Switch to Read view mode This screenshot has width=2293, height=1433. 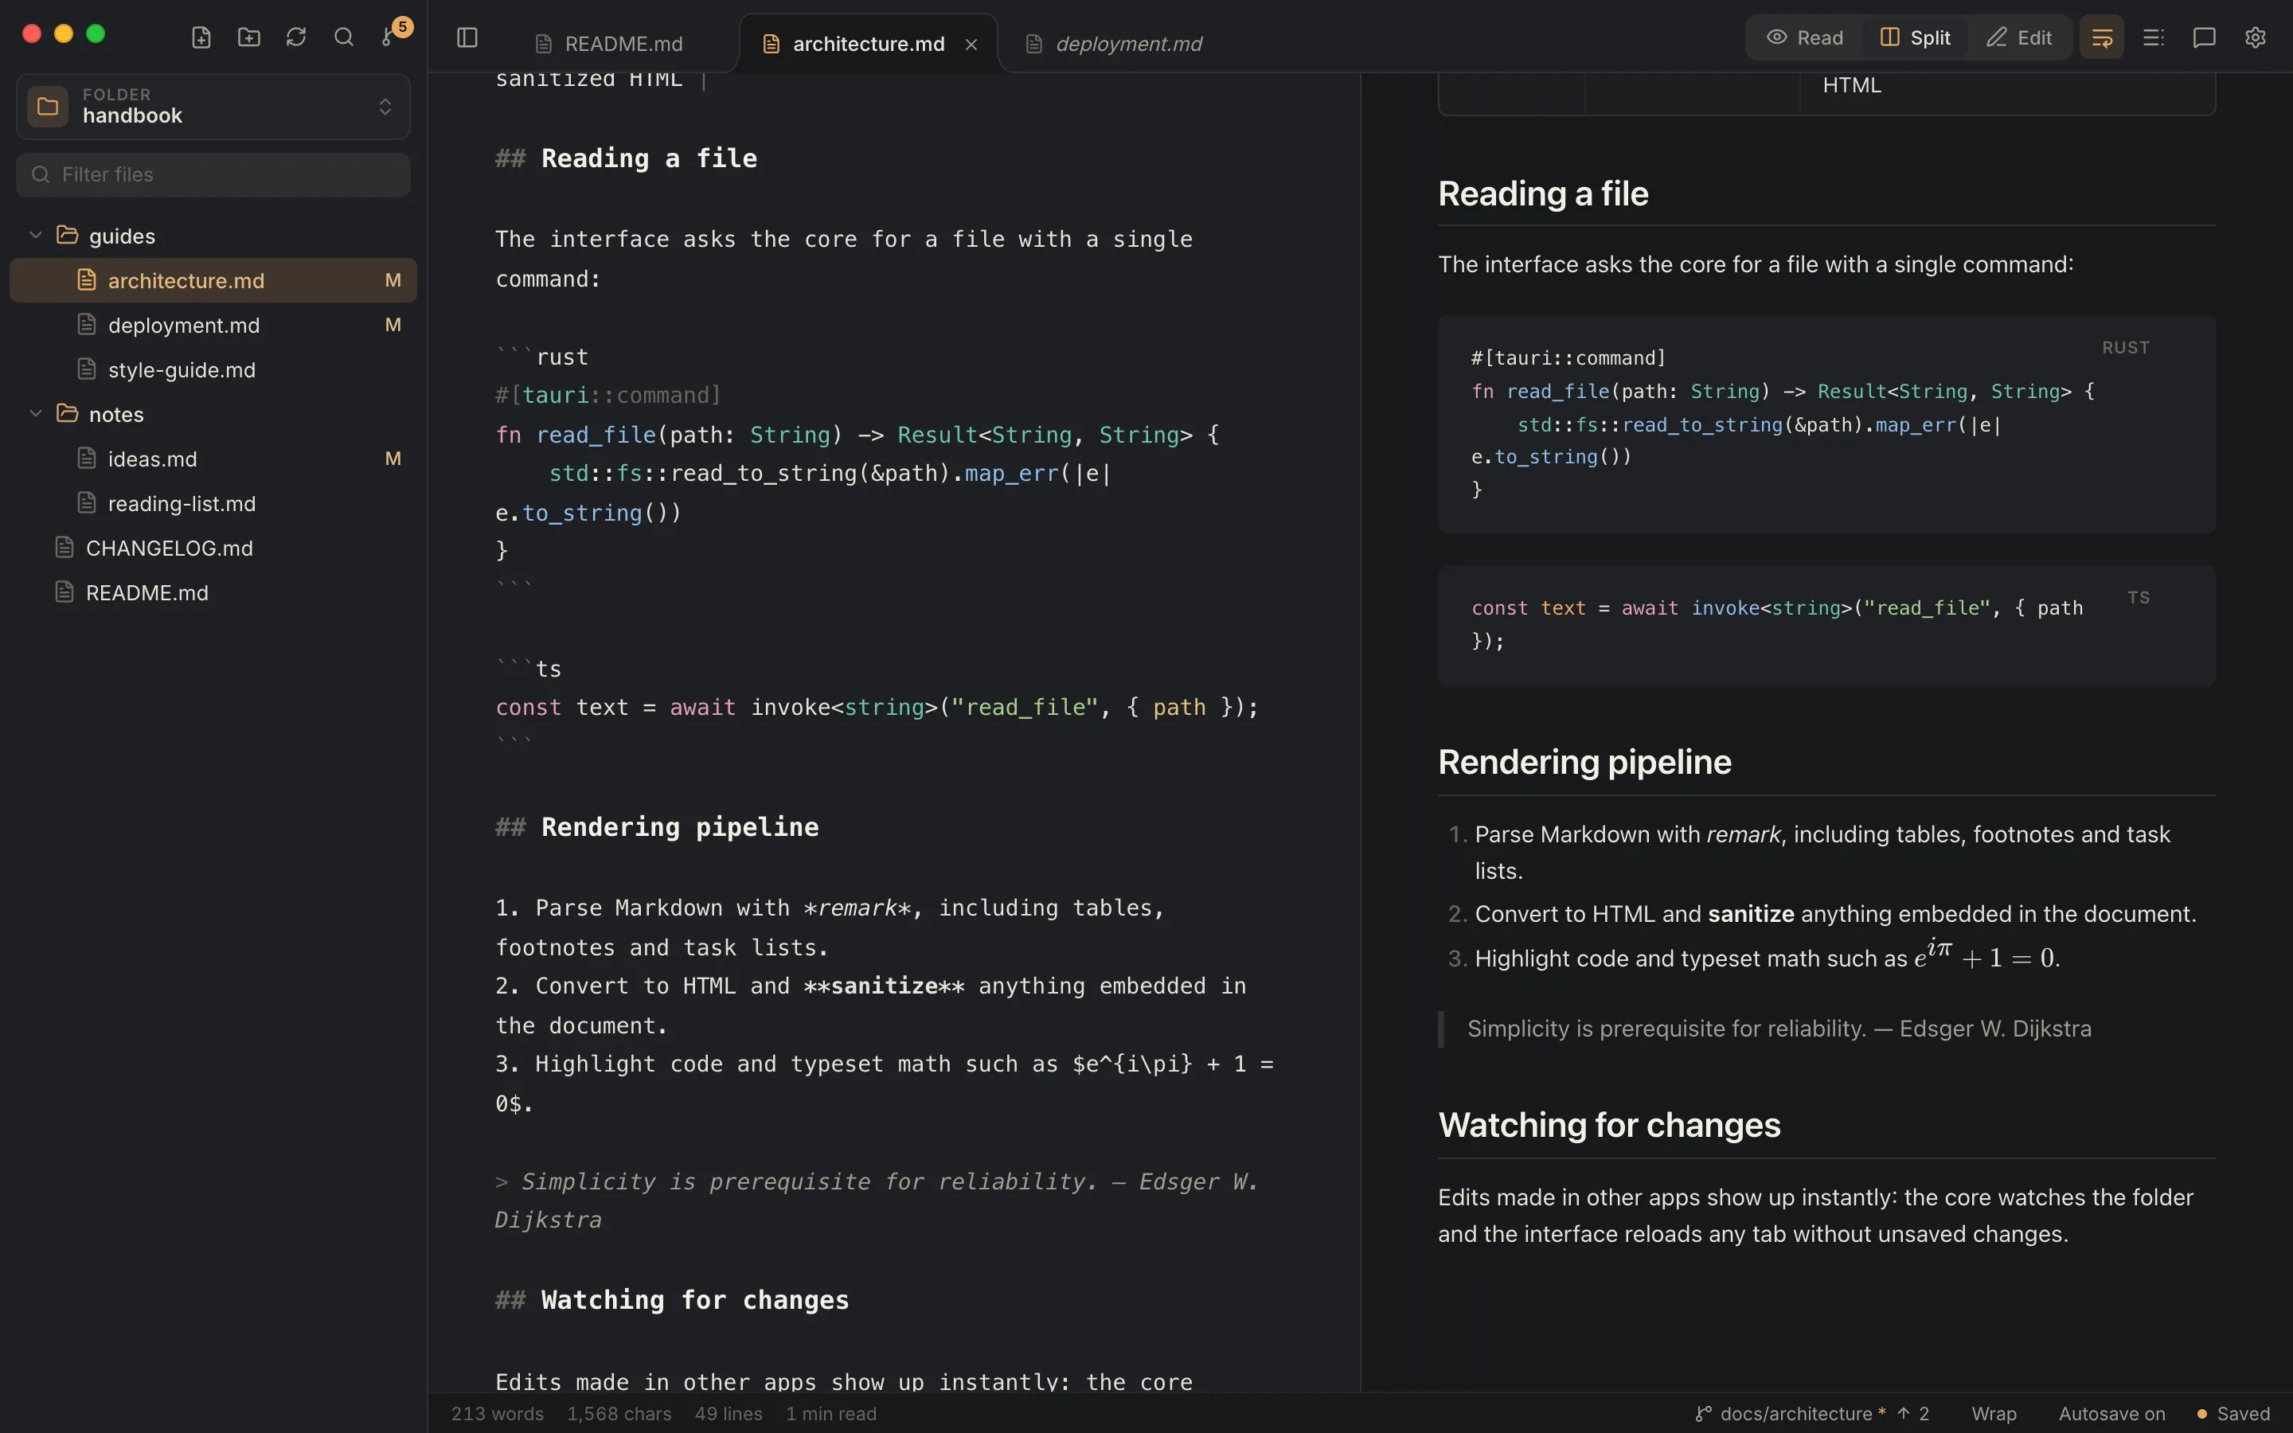pyautogui.click(x=1805, y=38)
